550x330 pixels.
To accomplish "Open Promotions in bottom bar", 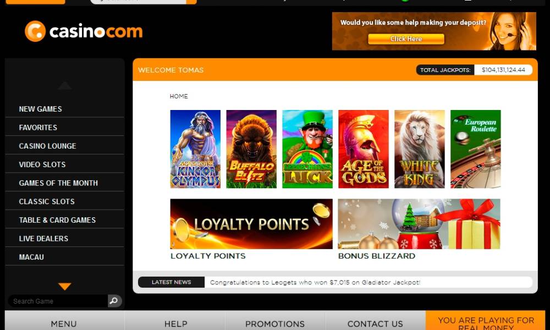I will point(275,324).
